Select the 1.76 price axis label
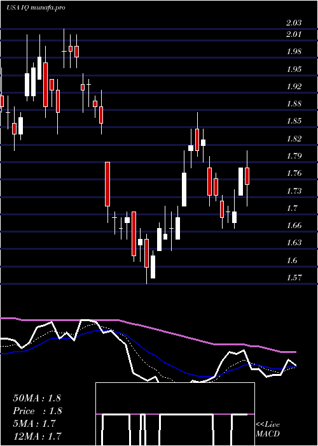 [x=294, y=173]
